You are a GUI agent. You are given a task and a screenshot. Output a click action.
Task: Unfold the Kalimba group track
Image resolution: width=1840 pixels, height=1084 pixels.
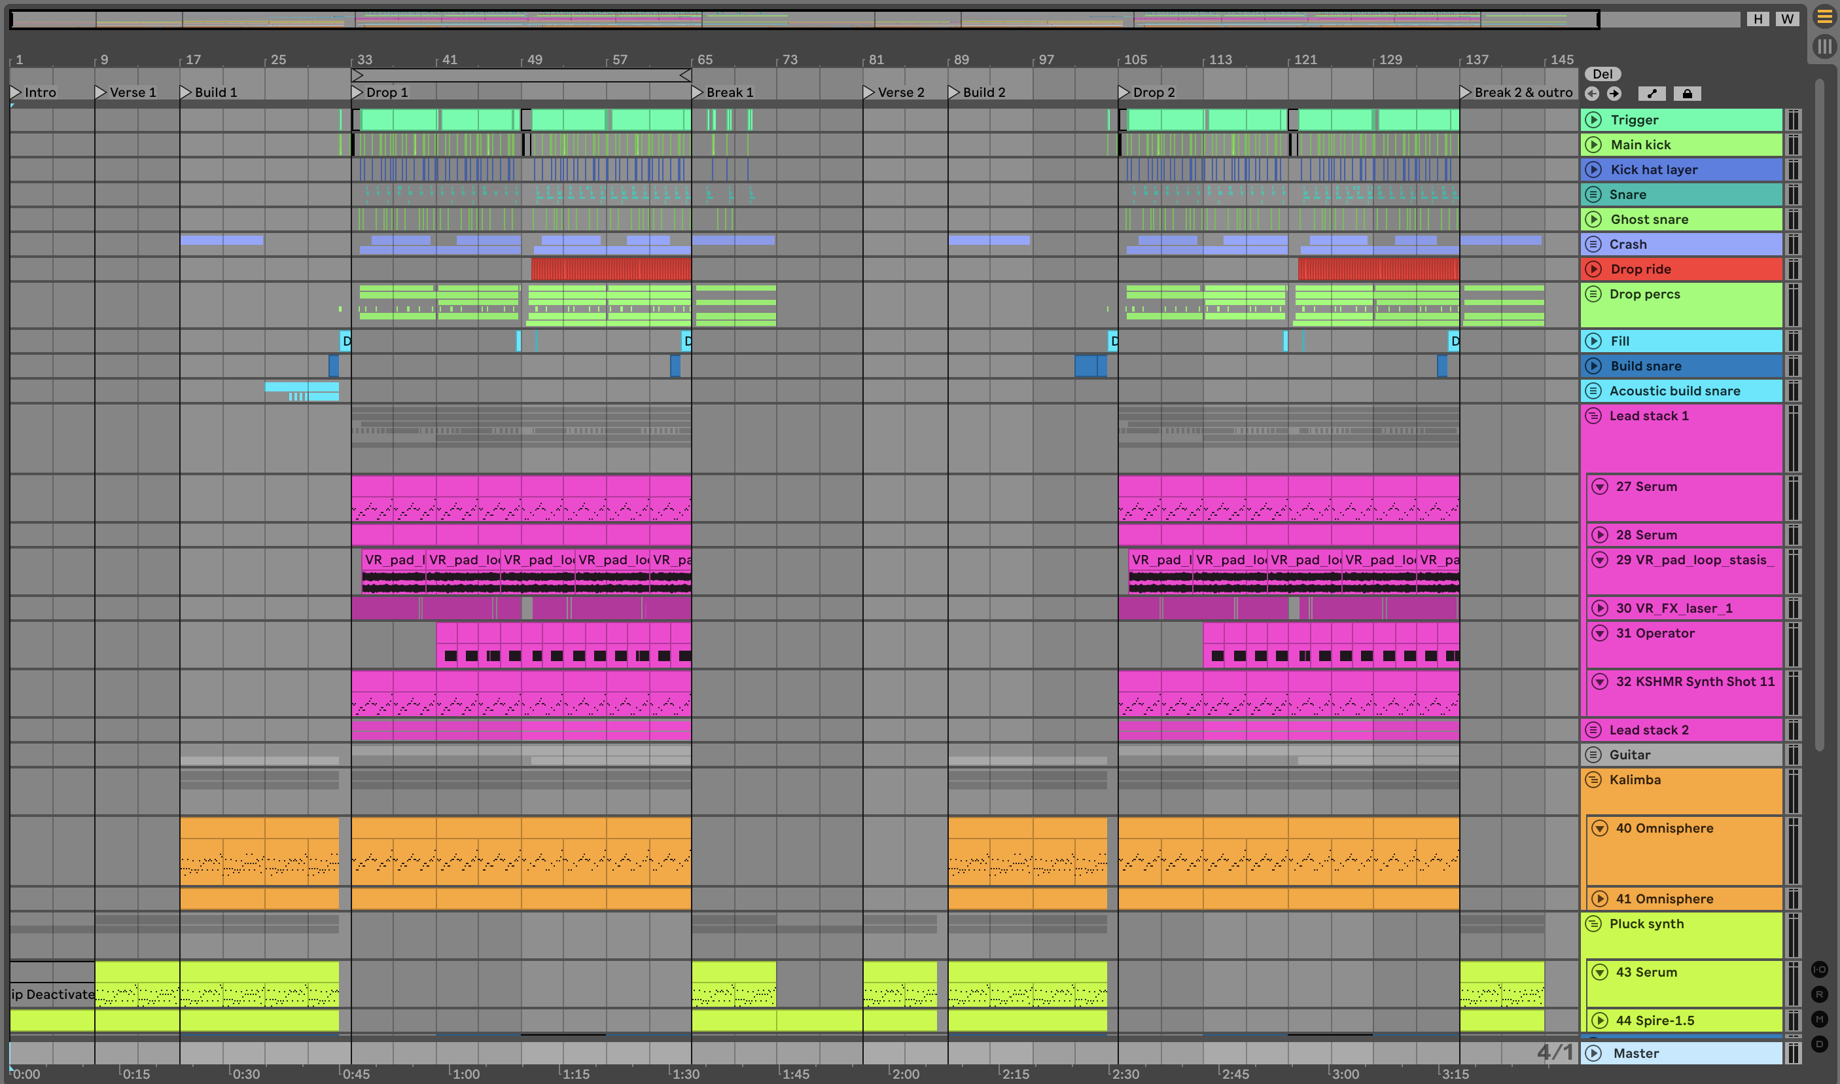(x=1593, y=780)
